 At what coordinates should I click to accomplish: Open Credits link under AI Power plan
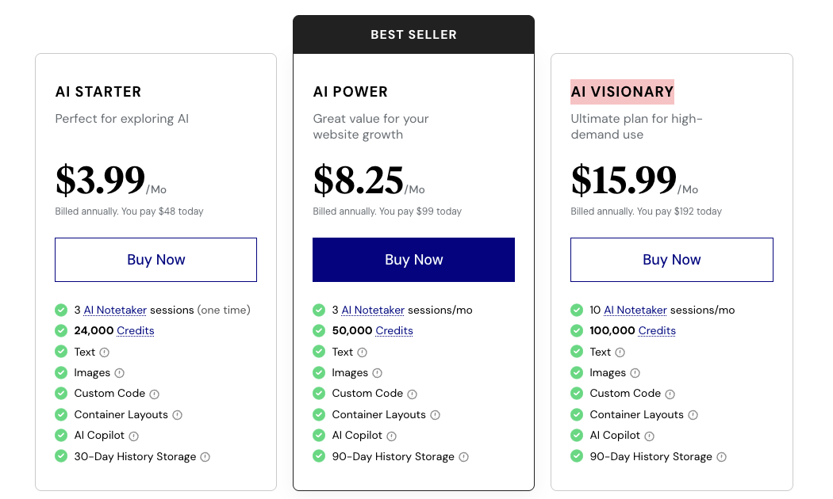[394, 331]
